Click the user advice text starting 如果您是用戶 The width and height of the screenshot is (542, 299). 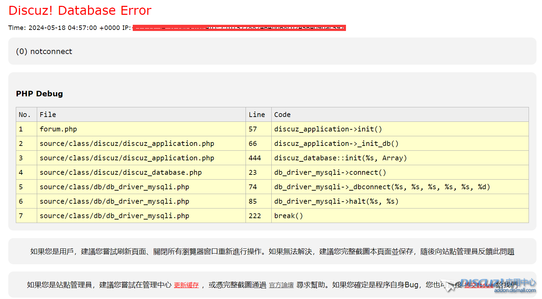(x=272, y=252)
